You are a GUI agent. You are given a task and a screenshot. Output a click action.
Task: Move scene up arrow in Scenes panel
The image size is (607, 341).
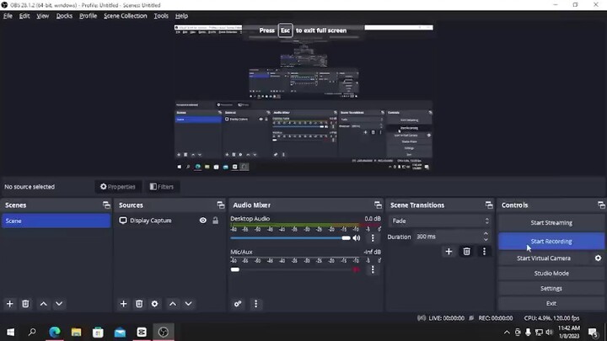[43, 304]
